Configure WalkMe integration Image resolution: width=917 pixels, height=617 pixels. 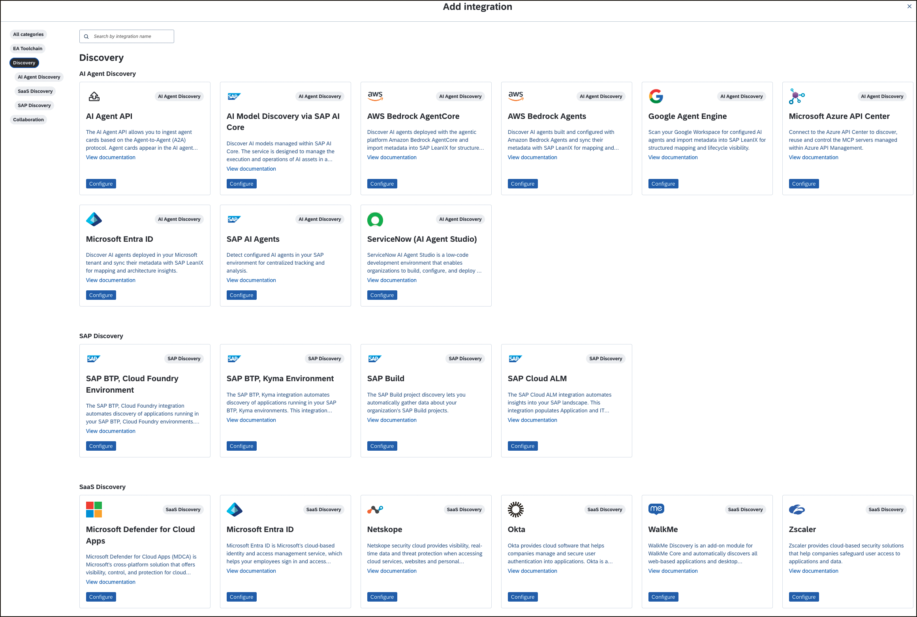click(663, 597)
